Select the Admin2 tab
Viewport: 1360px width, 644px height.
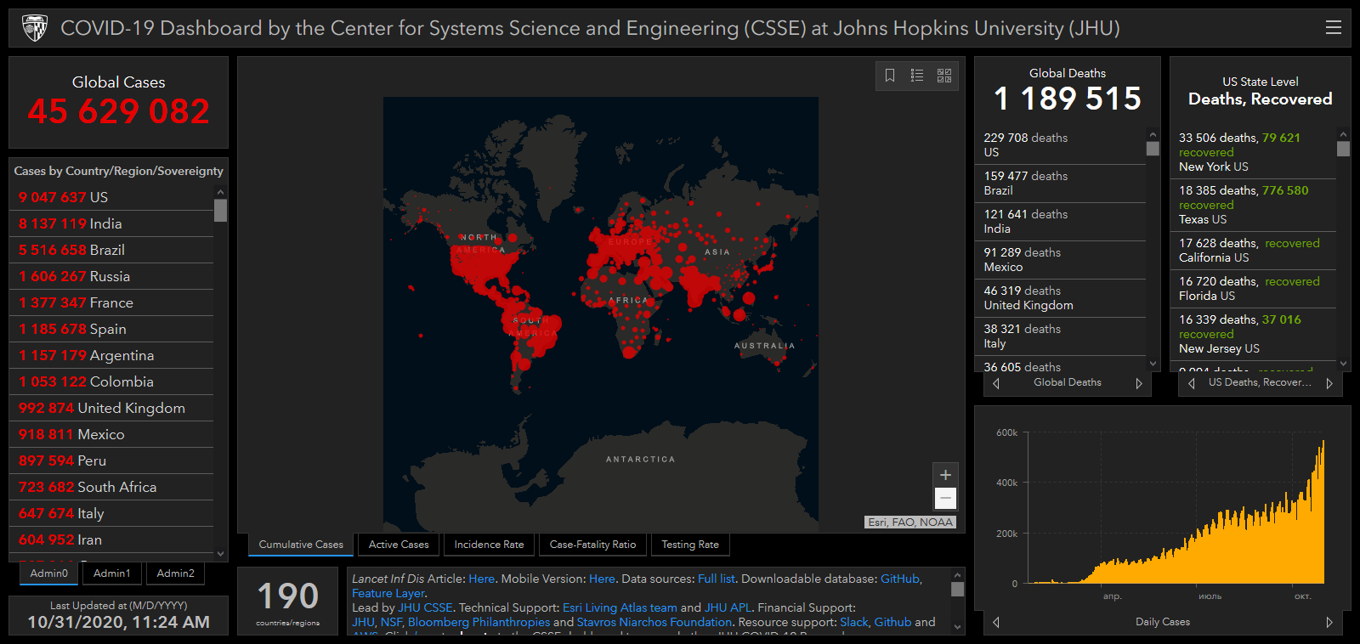(176, 573)
